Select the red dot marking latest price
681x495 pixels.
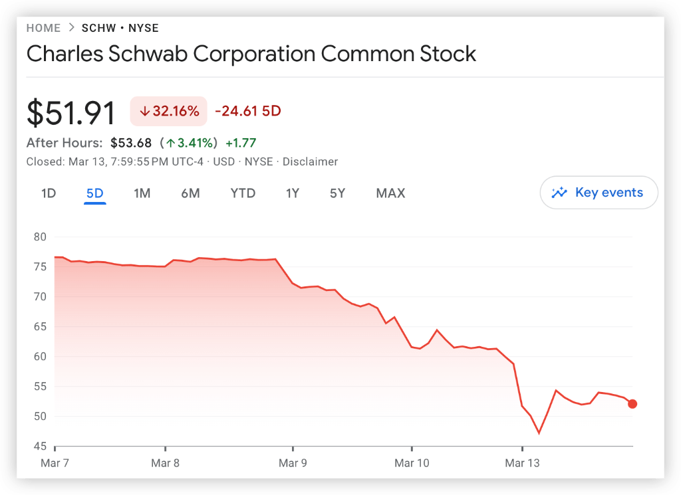(632, 403)
